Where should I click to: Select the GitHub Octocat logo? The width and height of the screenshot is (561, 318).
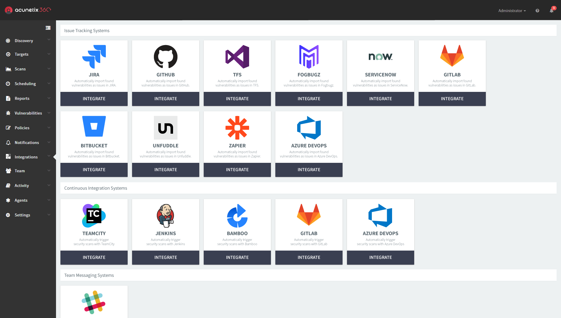(165, 57)
